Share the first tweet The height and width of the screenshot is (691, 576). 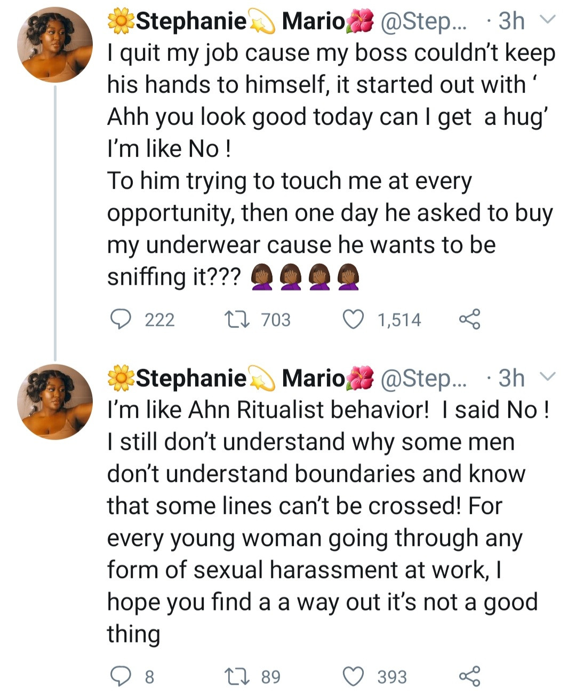coord(469,319)
